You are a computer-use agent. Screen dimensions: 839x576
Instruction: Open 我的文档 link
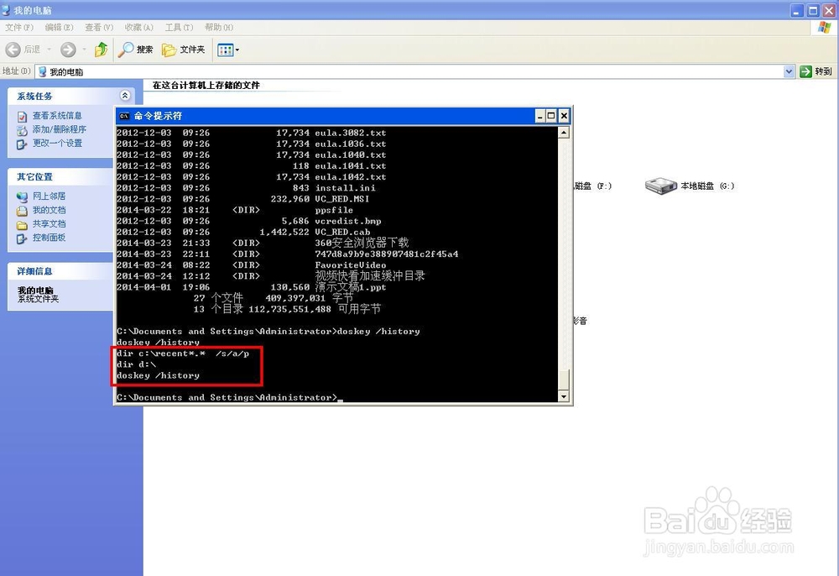50,210
